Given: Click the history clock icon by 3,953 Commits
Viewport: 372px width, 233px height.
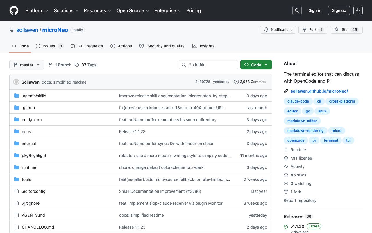Looking at the screenshot, I should (x=237, y=82).
